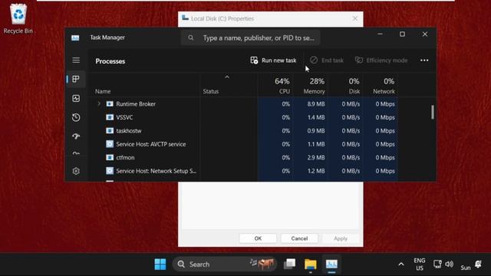The height and width of the screenshot is (276, 491).
Task: Click the 2.9 MB memory value for ctfmon
Action: pos(315,157)
